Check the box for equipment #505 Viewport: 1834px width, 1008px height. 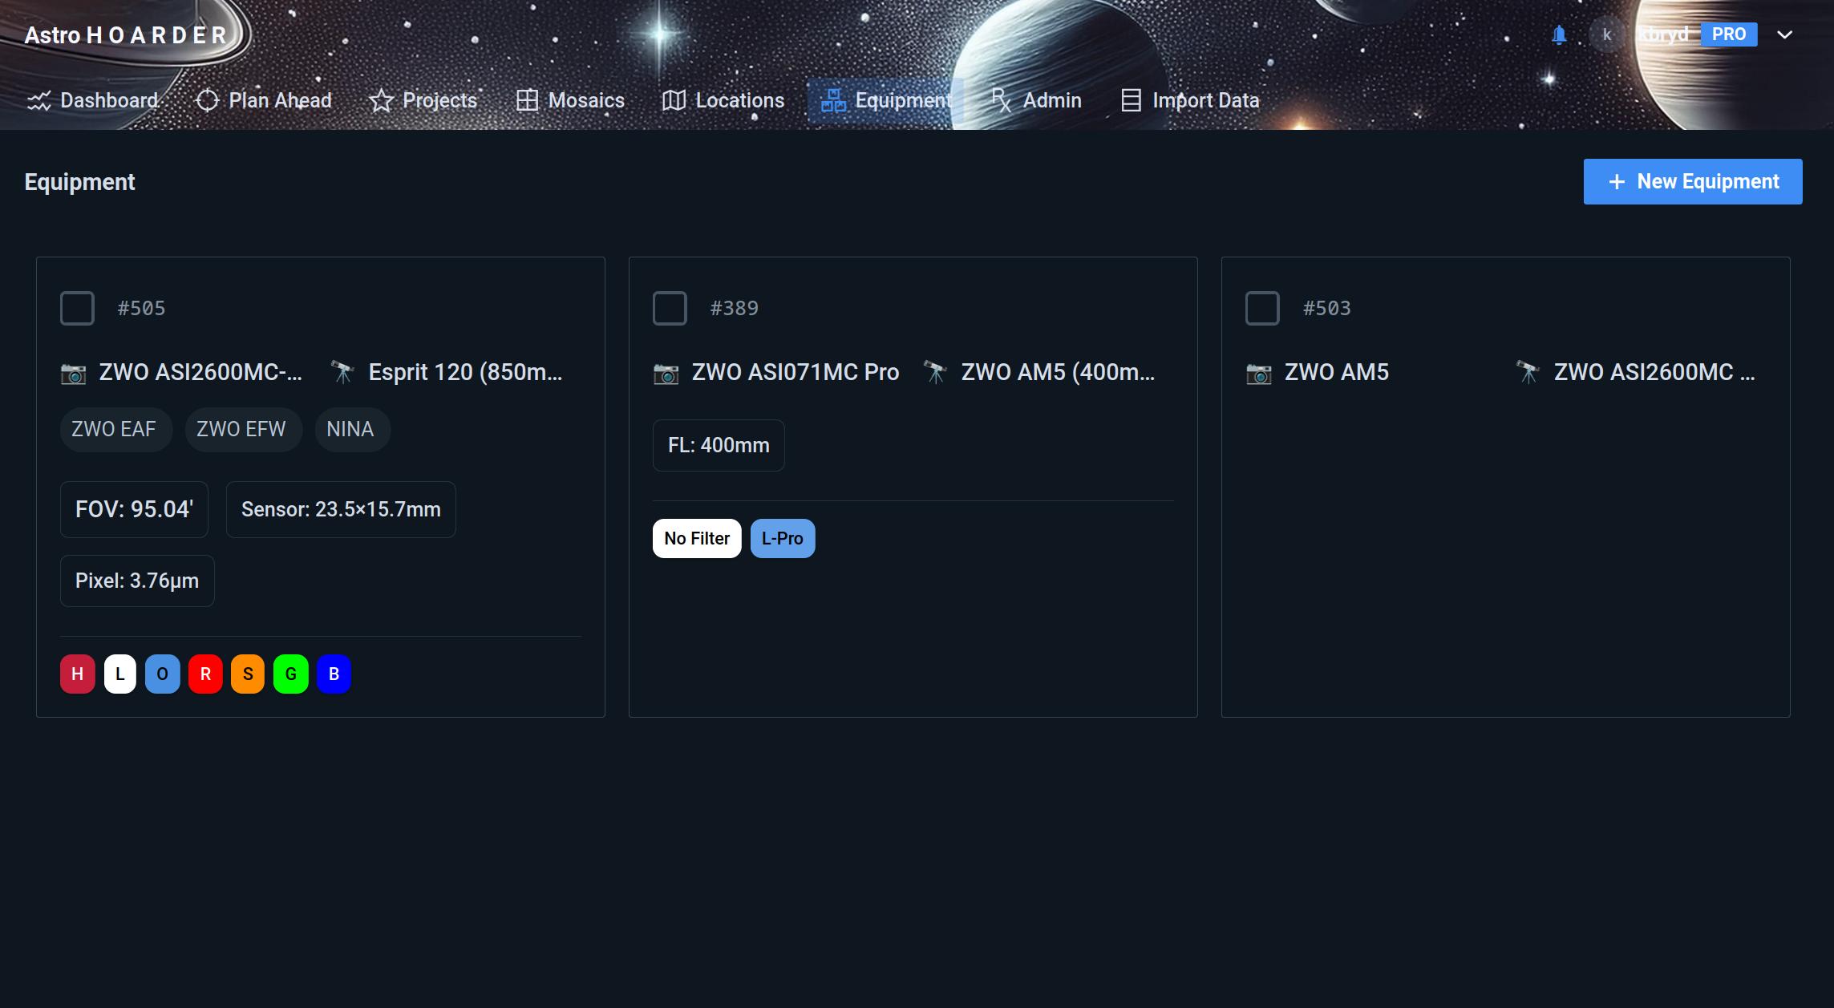(78, 308)
